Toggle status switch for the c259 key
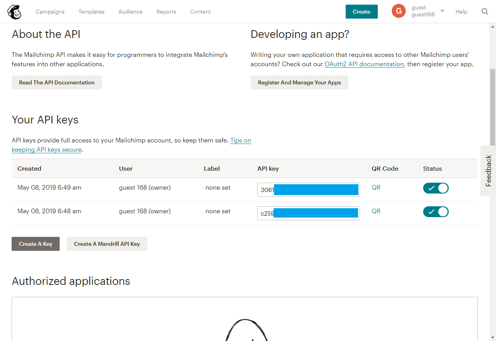 tap(436, 212)
